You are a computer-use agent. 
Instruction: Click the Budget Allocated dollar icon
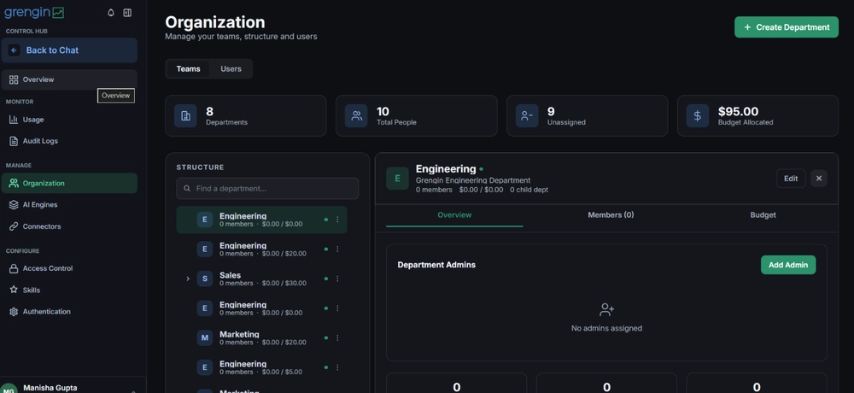[697, 115]
